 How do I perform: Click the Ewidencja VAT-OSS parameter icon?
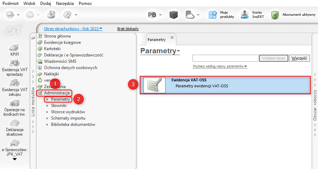pos(154,85)
